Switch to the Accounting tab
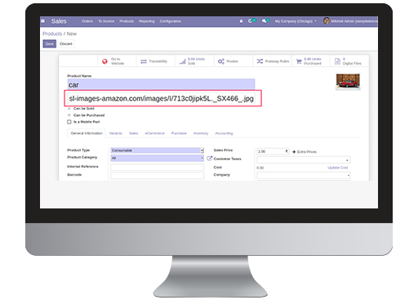The width and height of the screenshot is (418, 300). coord(224,133)
